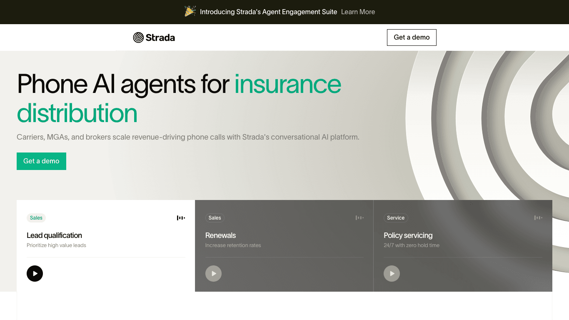The height and width of the screenshot is (320, 569).
Task: Click the green Get a demo hero button
Action: 41,161
